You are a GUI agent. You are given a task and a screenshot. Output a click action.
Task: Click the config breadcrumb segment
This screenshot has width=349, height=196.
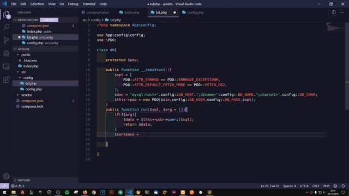tap(95, 20)
